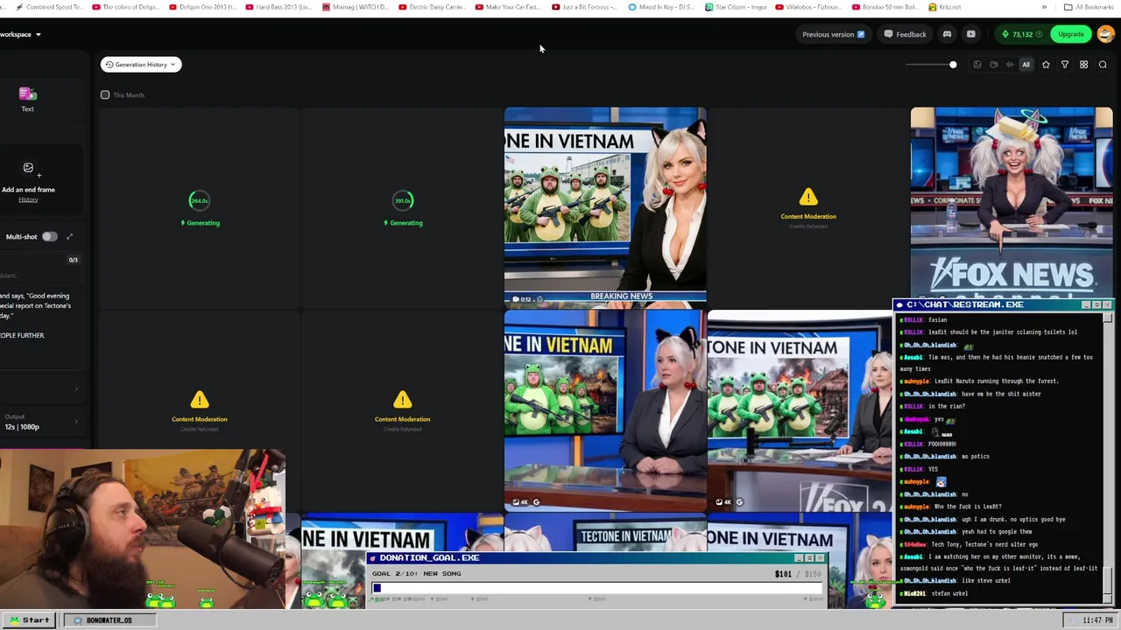Open the FOX NEWS anime anchor thumbnail
The height and width of the screenshot is (630, 1121).
(1012, 203)
